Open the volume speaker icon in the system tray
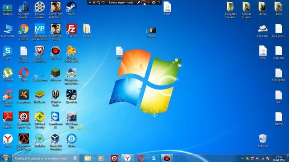289x162 pixels. pos(257,158)
